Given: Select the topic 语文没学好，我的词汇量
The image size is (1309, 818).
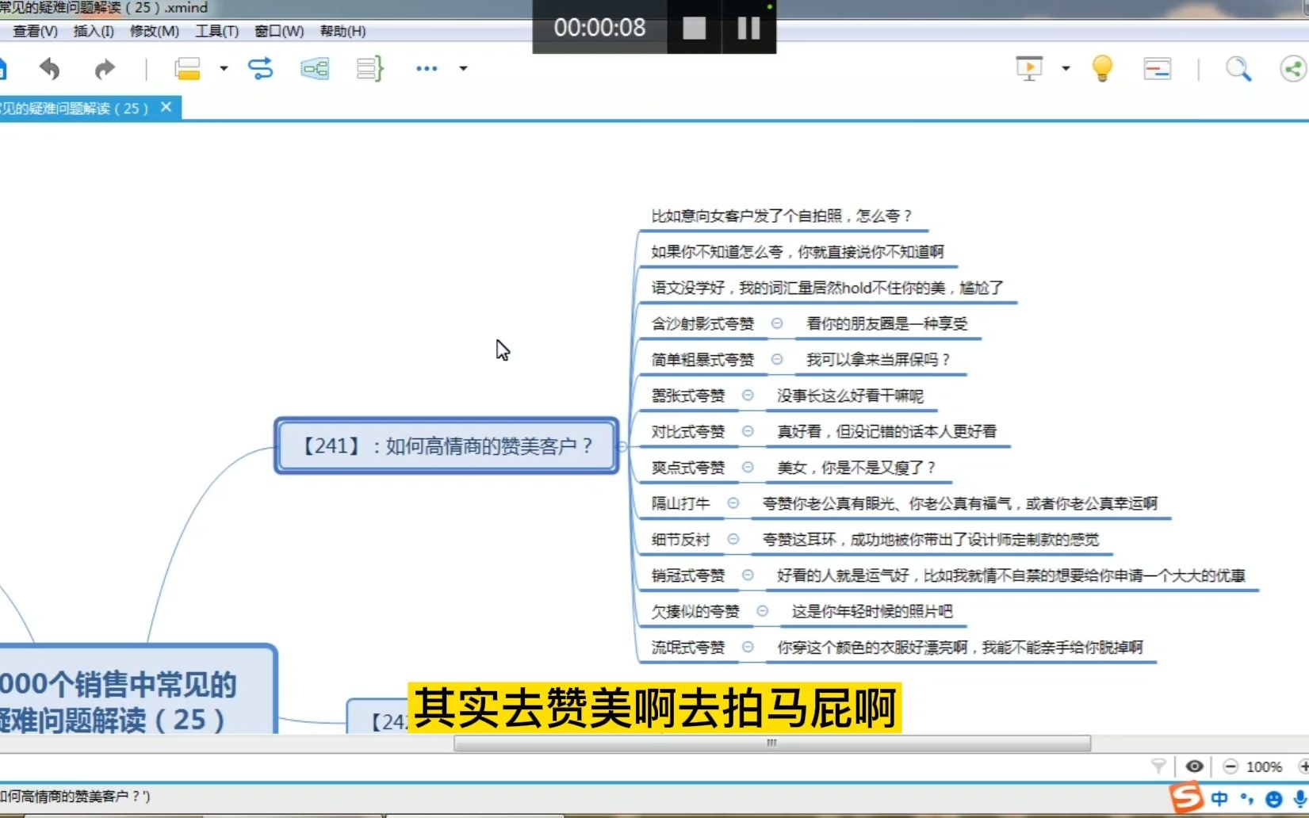Looking at the screenshot, I should click(x=827, y=288).
